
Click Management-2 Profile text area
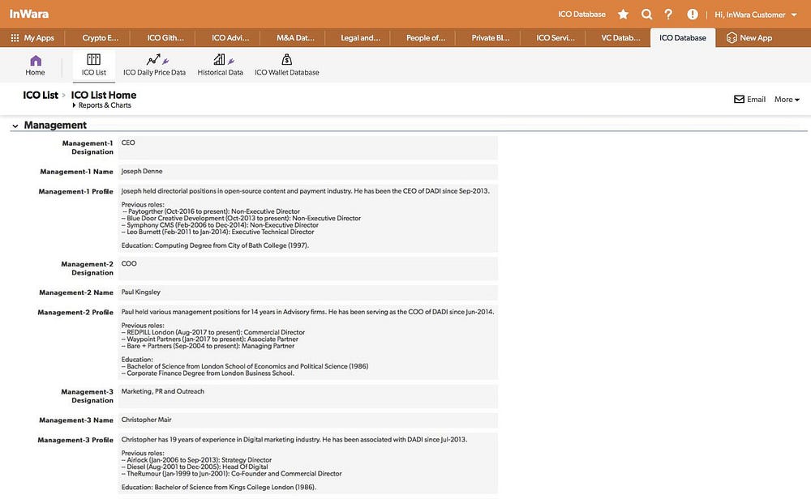click(x=307, y=343)
